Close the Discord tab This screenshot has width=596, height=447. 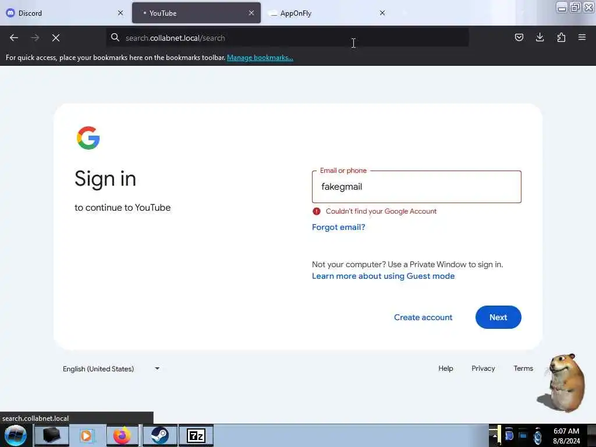click(x=120, y=13)
